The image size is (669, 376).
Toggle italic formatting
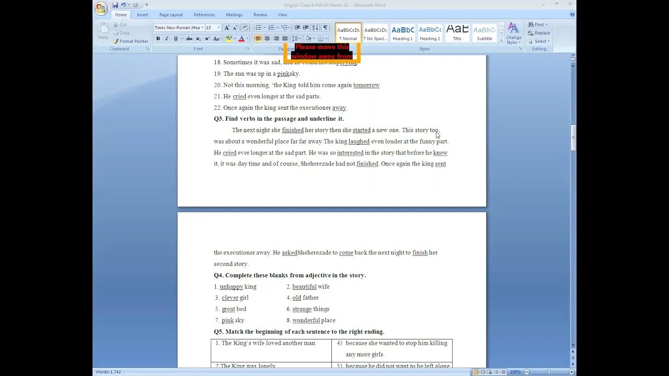click(x=167, y=39)
